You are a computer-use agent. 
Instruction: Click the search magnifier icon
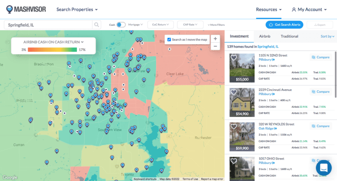click(x=96, y=25)
